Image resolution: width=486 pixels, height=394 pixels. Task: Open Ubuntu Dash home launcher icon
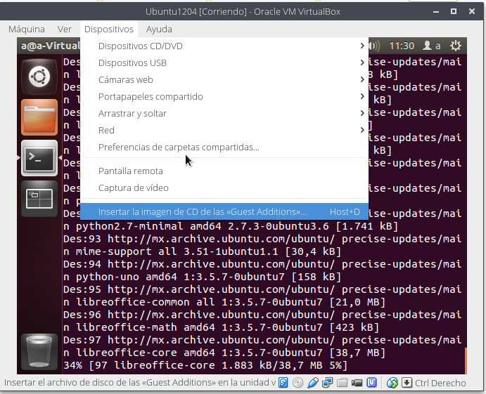coord(39,76)
